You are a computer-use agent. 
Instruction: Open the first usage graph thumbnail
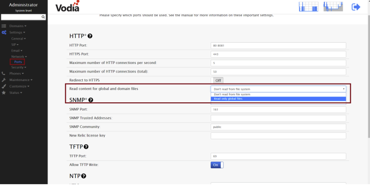tap(308, 7)
